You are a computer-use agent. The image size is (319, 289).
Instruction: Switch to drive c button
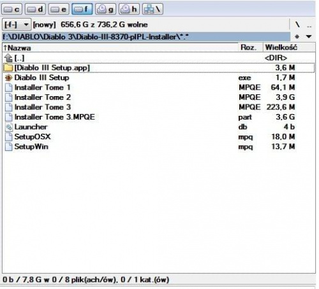12,9
